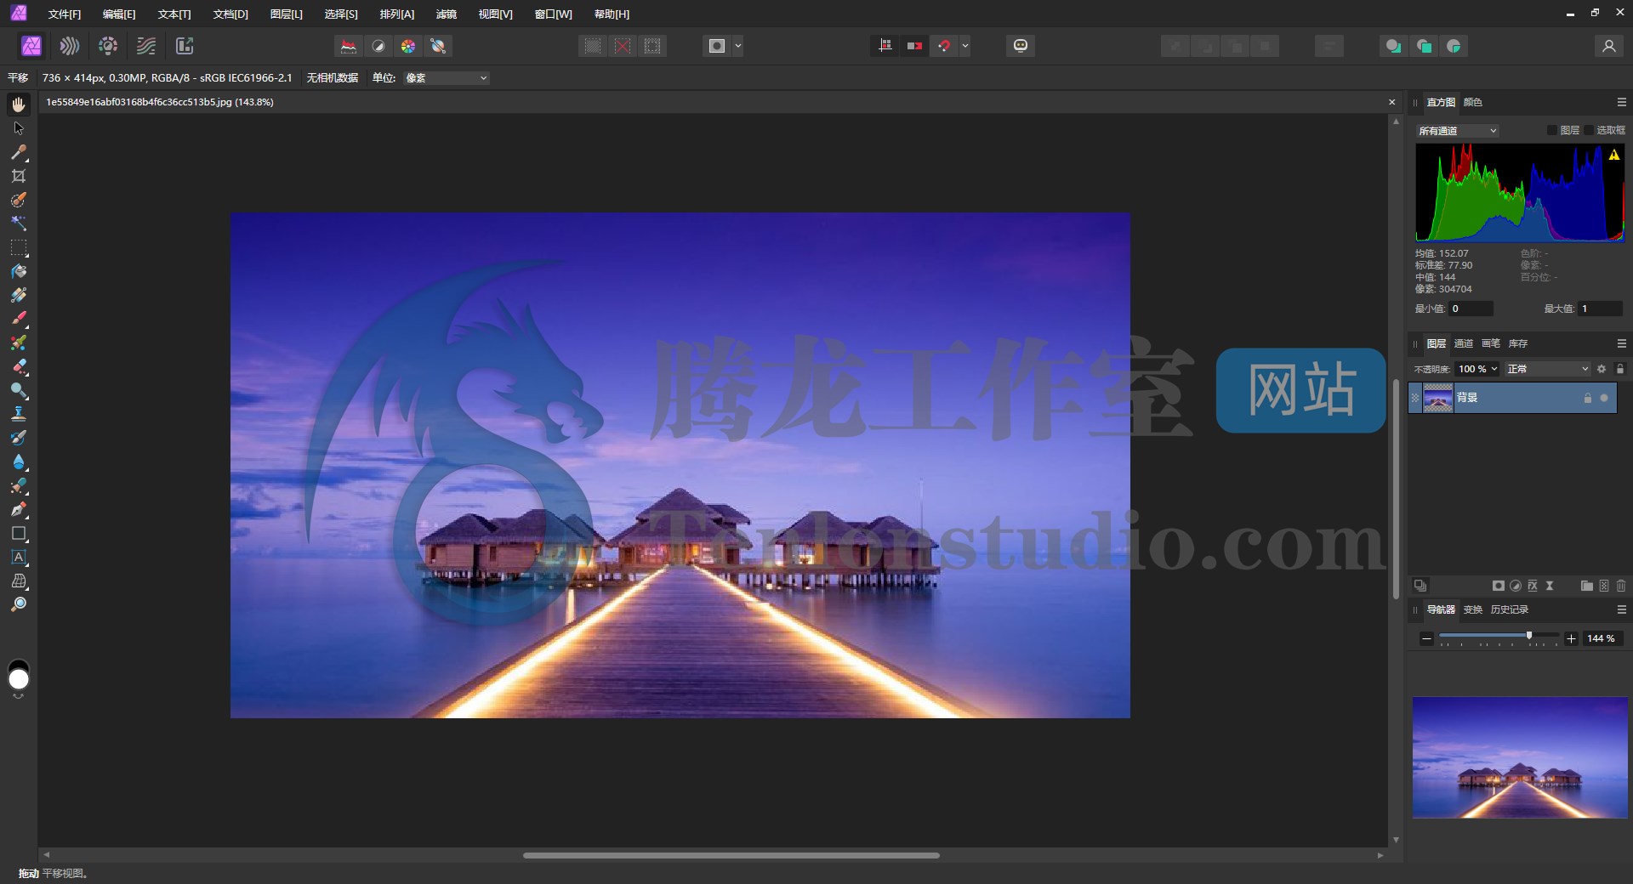The height and width of the screenshot is (884, 1633).
Task: Select the Color Picker eyedropper tool
Action: [x=19, y=152]
